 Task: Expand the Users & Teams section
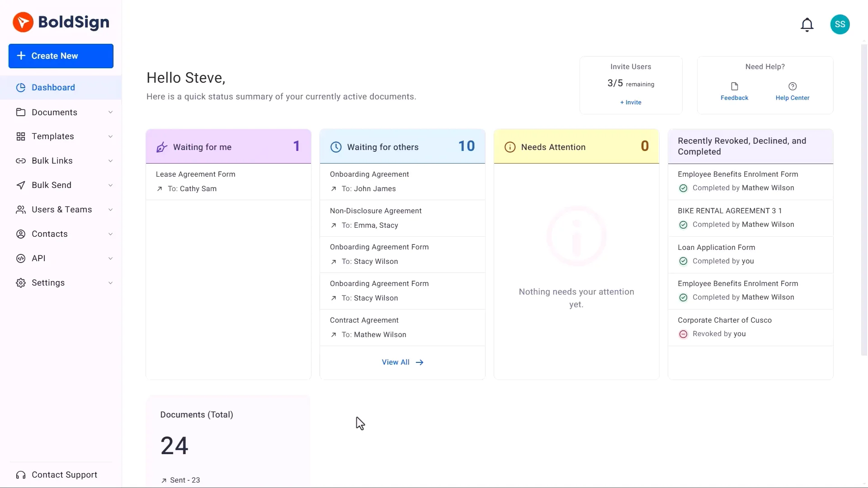click(62, 210)
